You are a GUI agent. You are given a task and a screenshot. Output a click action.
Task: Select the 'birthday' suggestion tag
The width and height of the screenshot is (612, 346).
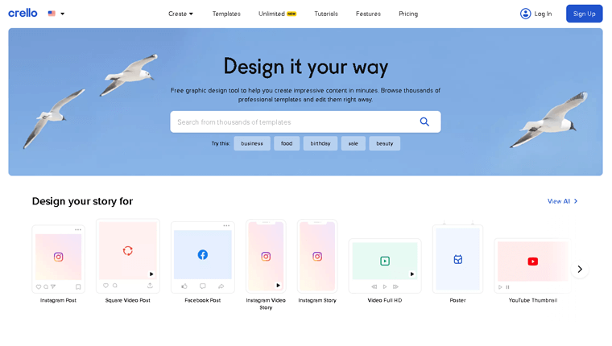click(x=320, y=143)
